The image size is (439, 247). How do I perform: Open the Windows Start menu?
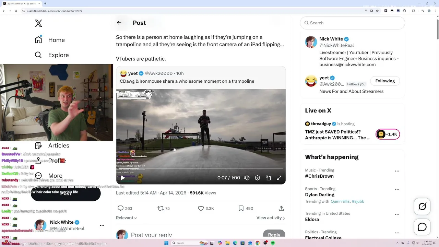point(166,243)
